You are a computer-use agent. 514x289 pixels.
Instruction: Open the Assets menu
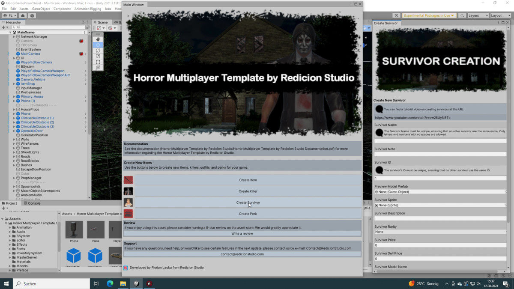click(24, 9)
